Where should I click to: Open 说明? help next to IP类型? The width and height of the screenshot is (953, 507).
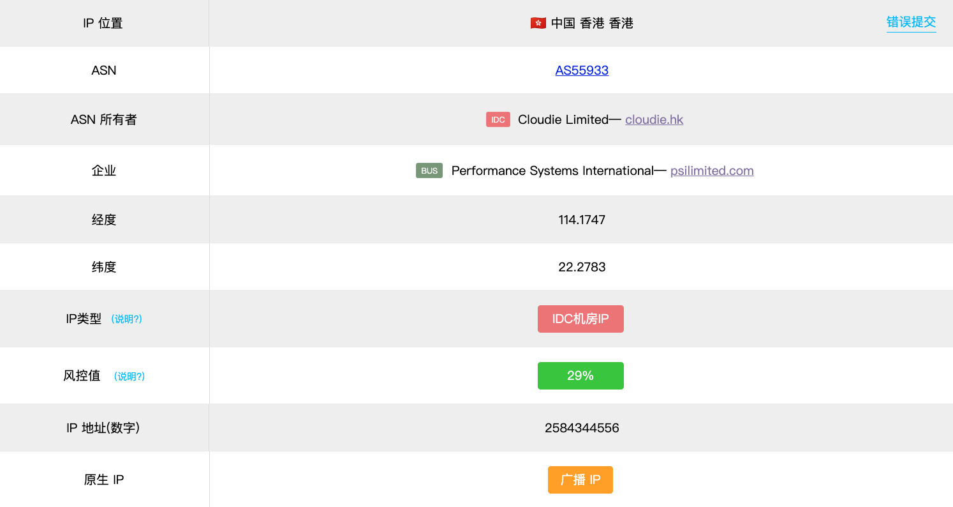coord(126,319)
